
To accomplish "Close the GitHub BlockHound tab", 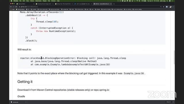I will [x=111, y=4].
